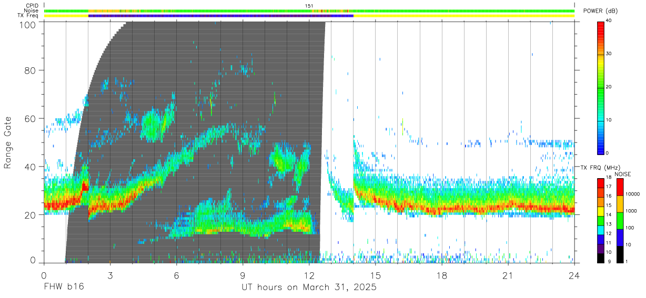Click x-axis tick label 12

point(309,275)
